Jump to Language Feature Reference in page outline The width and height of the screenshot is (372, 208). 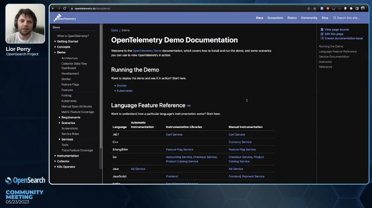tap(338, 52)
